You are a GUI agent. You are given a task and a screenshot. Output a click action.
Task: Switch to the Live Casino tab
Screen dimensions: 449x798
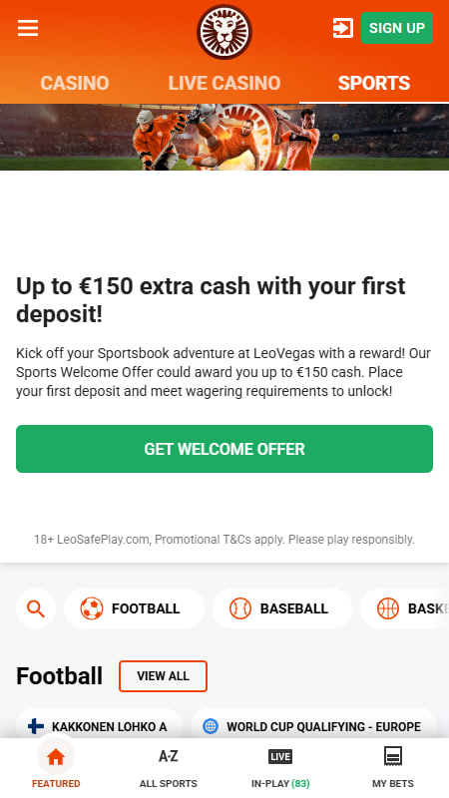pyautogui.click(x=224, y=83)
